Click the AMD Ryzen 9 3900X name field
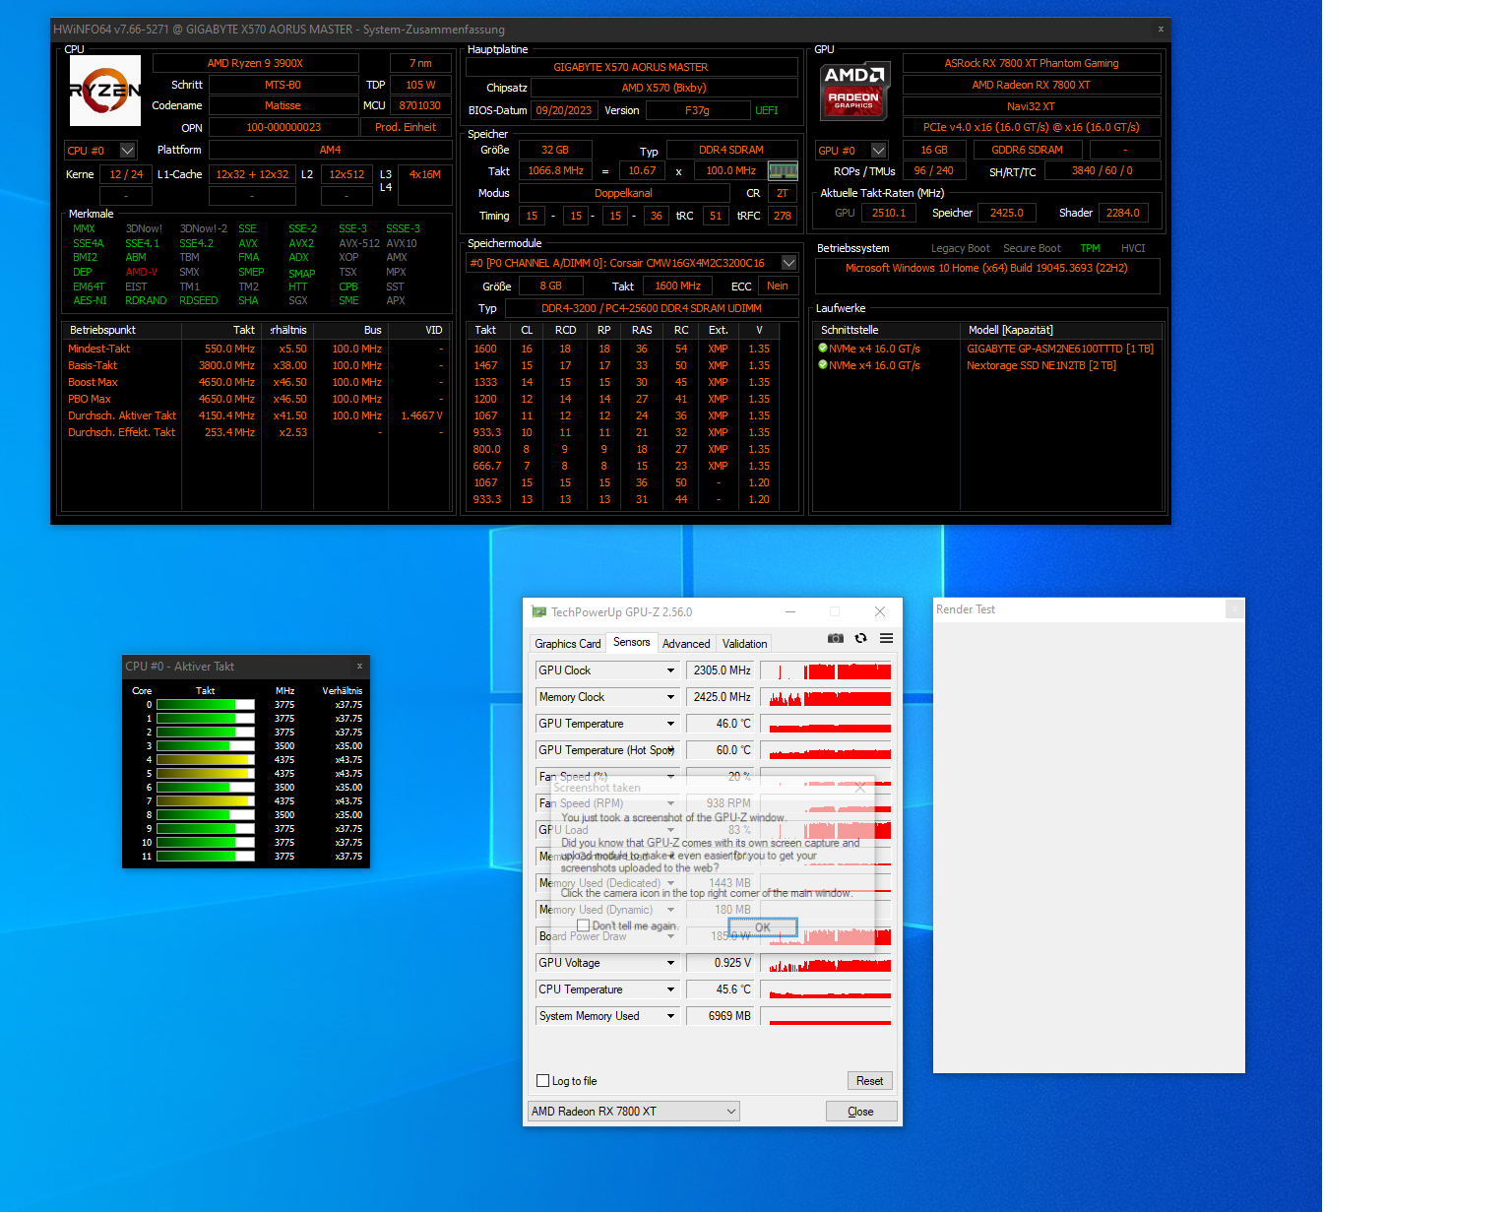Image resolution: width=1512 pixels, height=1212 pixels. (x=255, y=63)
